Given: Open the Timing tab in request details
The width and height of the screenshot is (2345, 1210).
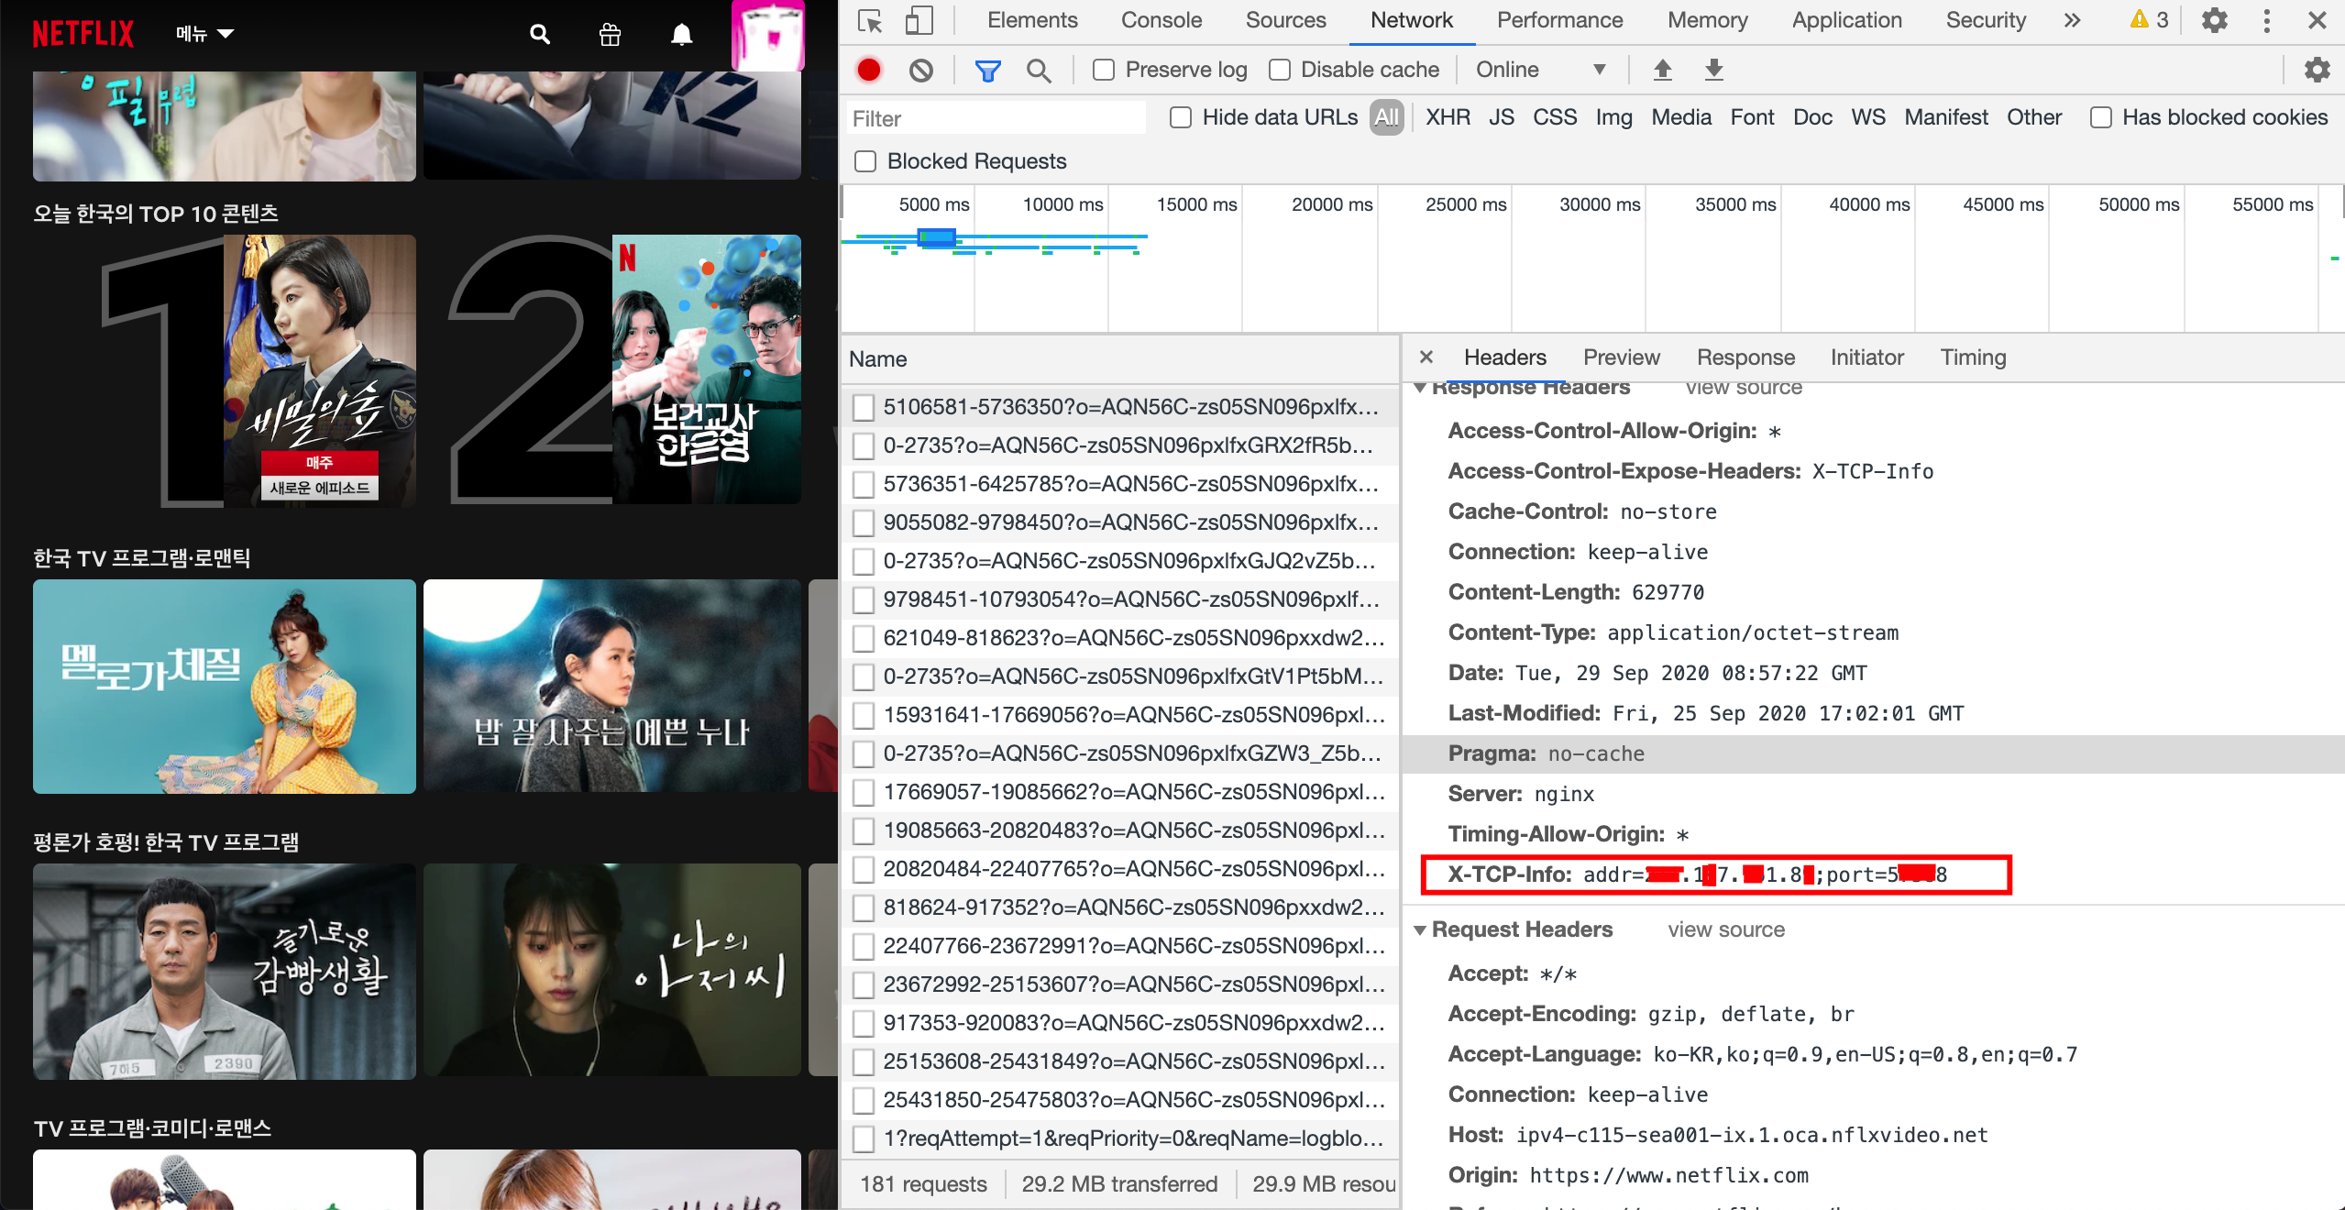Looking at the screenshot, I should (x=1973, y=357).
